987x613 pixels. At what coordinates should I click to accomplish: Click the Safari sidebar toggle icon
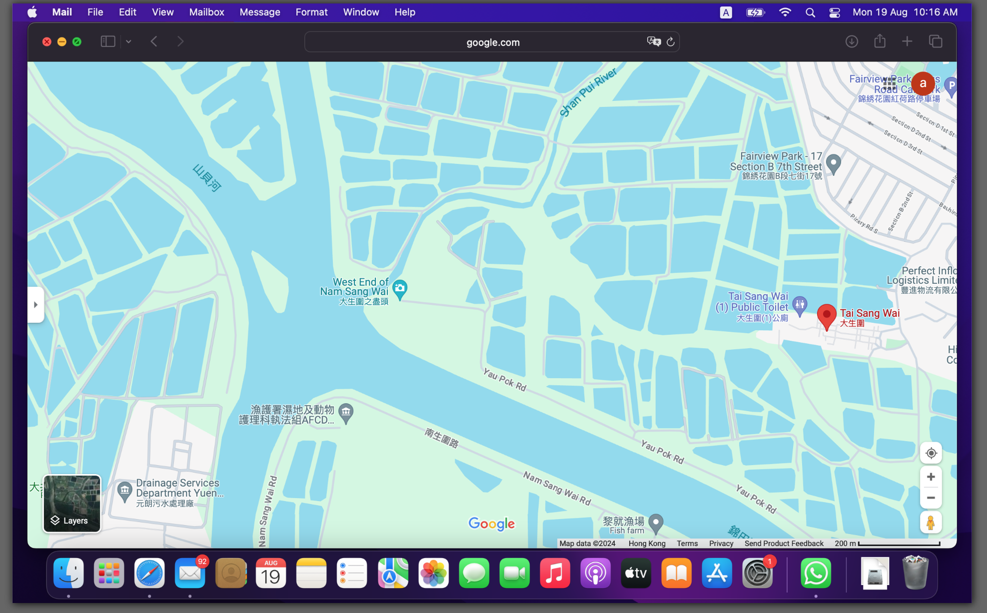click(x=107, y=41)
